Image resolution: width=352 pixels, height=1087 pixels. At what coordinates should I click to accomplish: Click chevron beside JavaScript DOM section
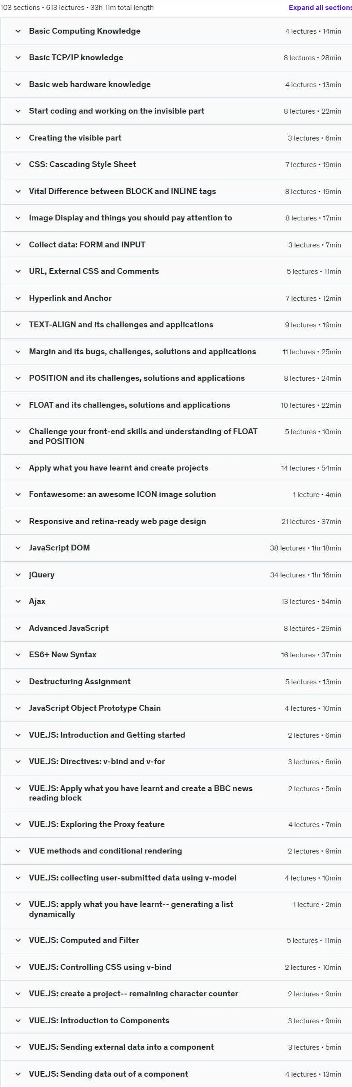coord(18,548)
